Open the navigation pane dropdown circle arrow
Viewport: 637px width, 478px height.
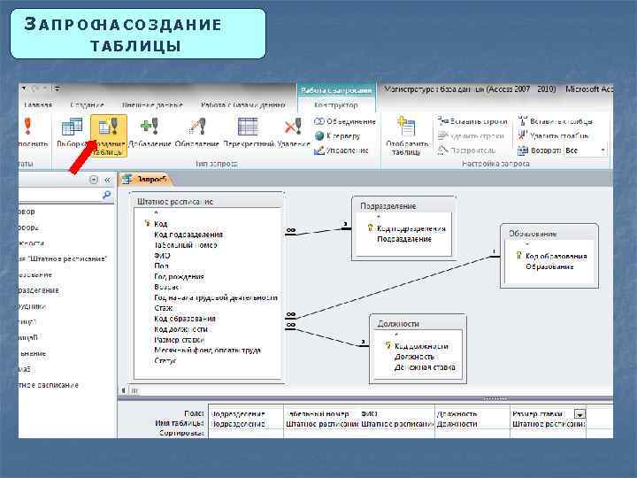point(94,179)
